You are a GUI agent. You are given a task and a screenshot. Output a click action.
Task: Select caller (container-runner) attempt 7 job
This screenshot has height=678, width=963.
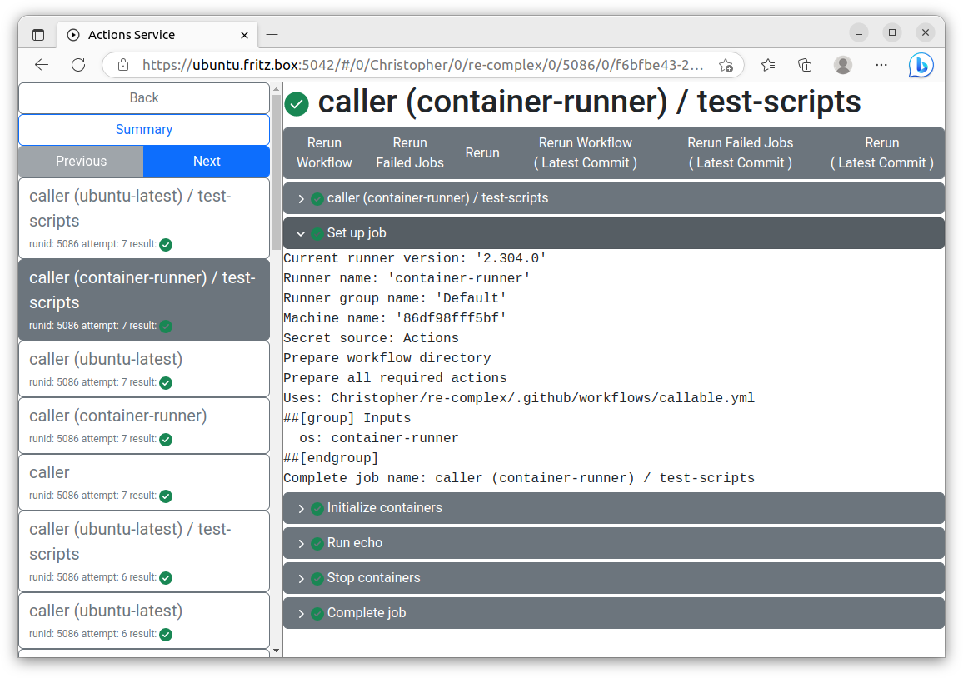tap(144, 426)
